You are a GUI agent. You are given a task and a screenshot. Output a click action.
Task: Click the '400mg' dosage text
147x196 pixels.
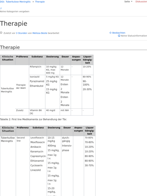(52, 146)
